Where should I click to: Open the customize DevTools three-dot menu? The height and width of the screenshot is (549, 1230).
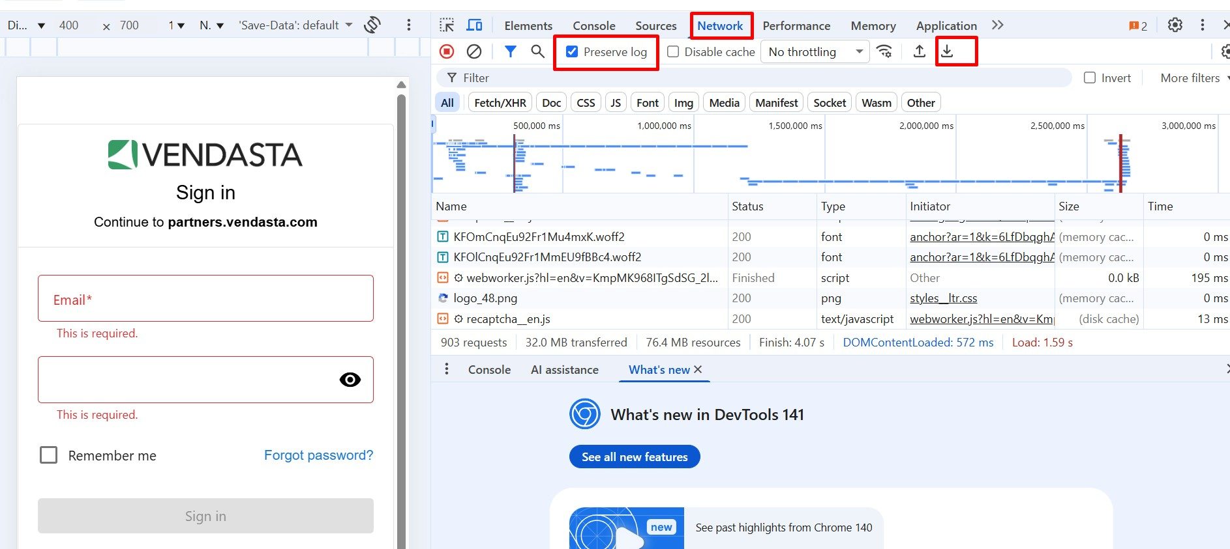[1203, 25]
